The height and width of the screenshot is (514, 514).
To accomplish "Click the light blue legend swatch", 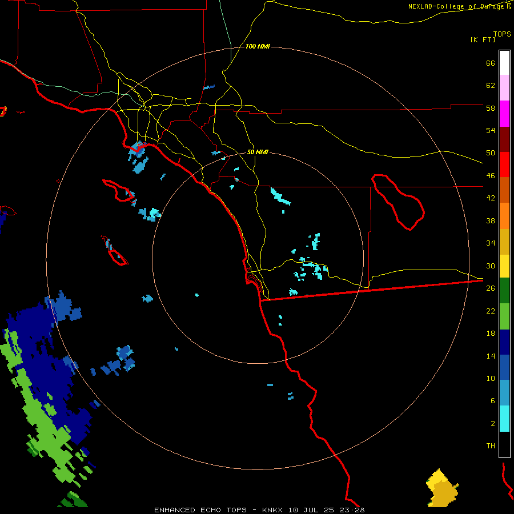I will tap(504, 393).
